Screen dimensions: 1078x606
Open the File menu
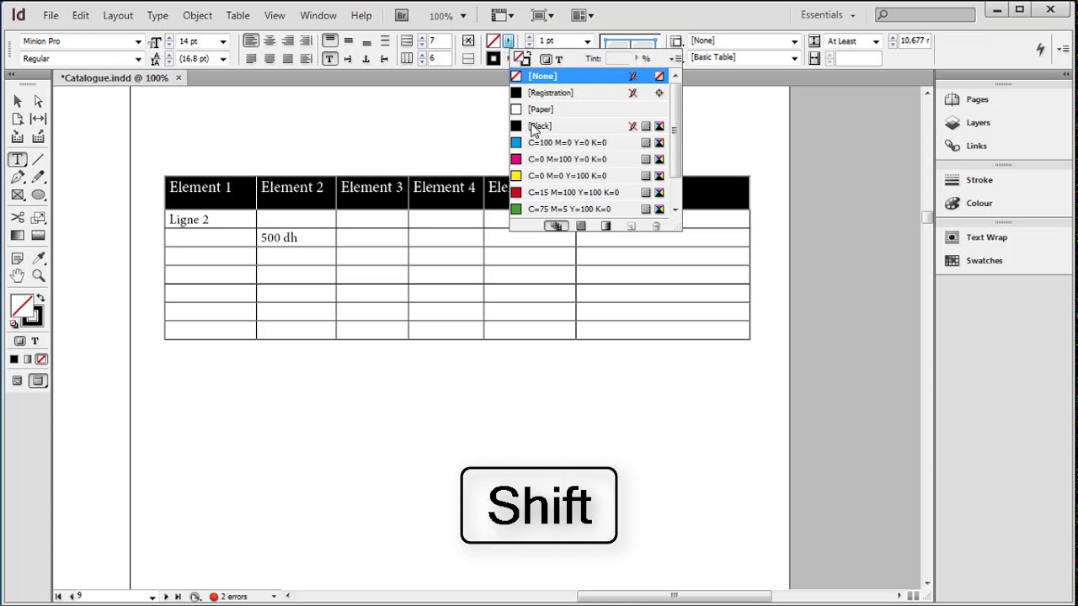coord(51,15)
